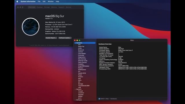
Task: Select Fibre Channel in the sidebar
Action: (x=82, y=62)
